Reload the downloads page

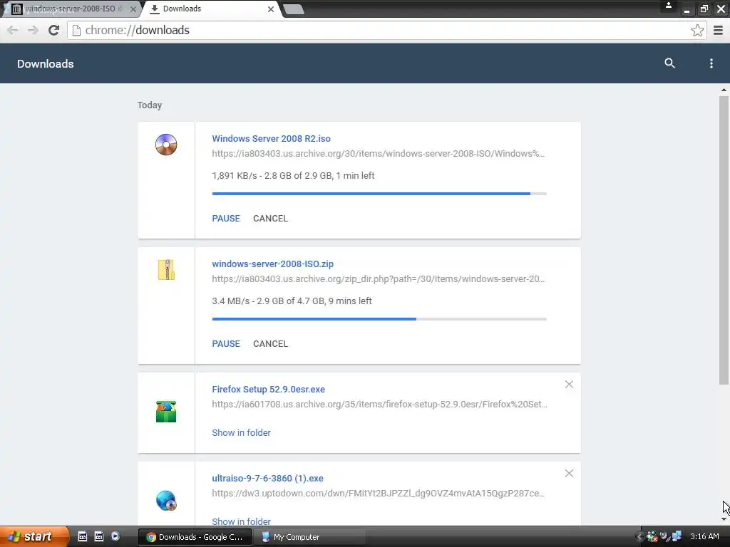pos(54,30)
